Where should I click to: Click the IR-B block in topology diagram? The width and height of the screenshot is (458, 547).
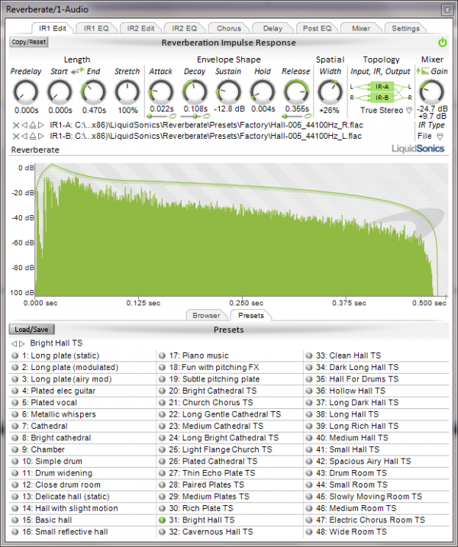(382, 98)
